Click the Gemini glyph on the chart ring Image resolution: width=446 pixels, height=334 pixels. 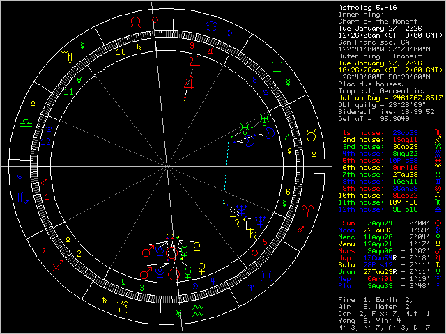(x=277, y=67)
